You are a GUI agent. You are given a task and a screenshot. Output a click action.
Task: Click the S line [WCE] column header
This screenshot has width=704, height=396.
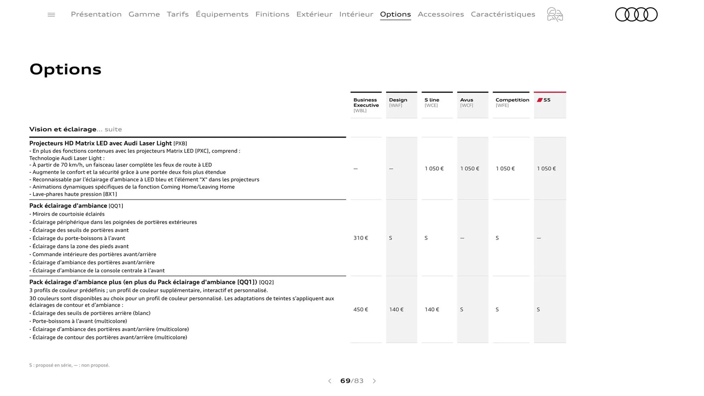click(437, 105)
